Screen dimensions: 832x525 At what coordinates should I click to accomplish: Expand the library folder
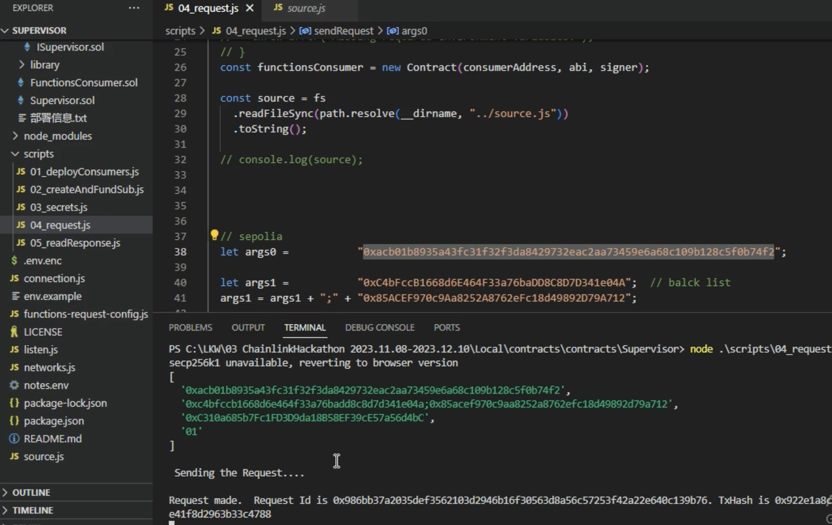coord(22,65)
